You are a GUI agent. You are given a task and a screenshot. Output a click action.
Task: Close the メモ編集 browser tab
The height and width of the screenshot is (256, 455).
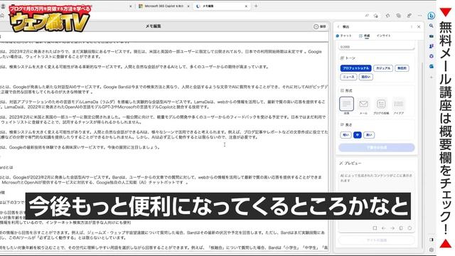click(x=247, y=6)
